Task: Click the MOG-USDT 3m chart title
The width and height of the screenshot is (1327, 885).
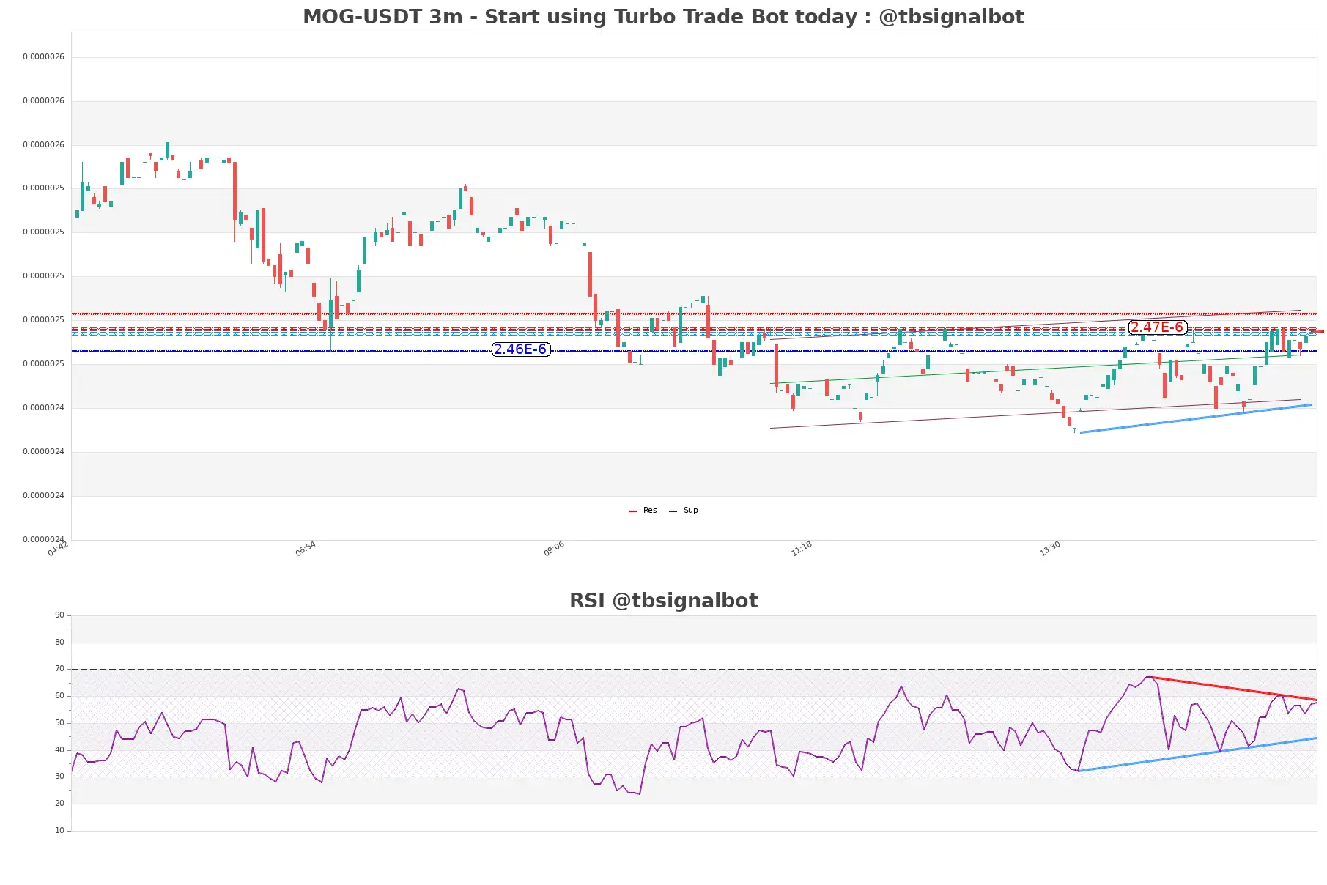Action: [663, 17]
